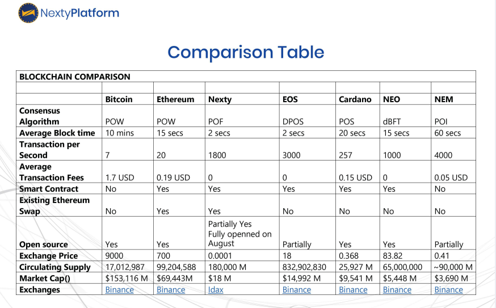Select the Comparison Table title

coord(246,52)
